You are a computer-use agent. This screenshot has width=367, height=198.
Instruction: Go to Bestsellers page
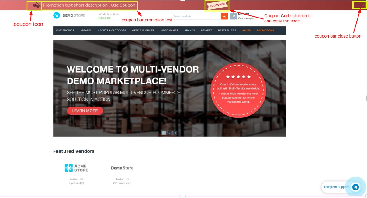[227, 31]
